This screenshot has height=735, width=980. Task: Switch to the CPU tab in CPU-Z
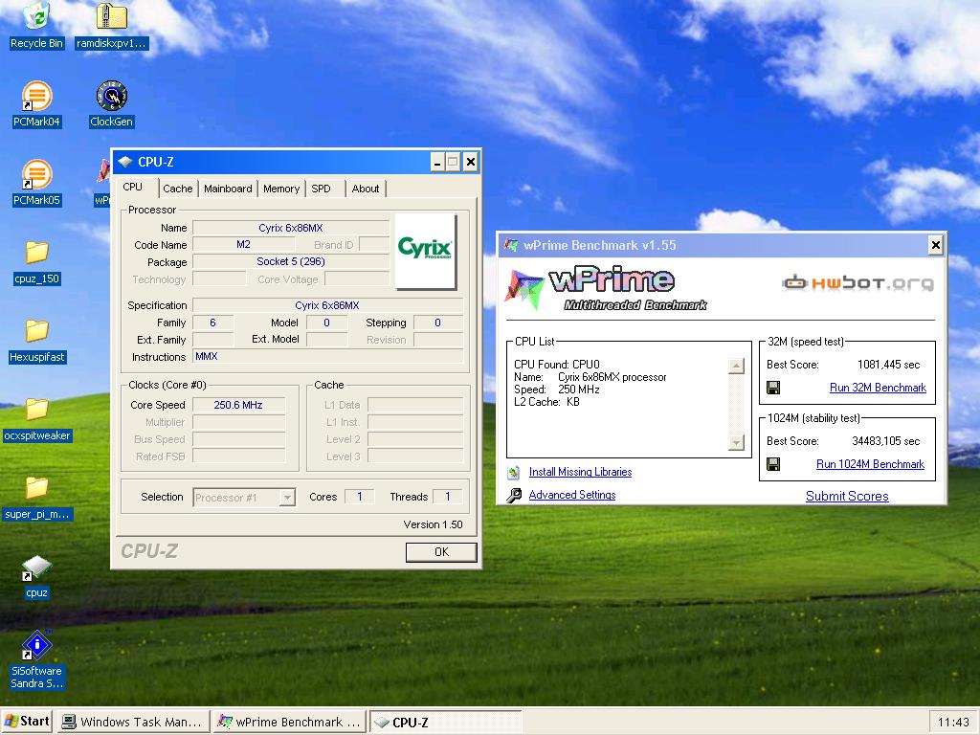[x=132, y=187]
